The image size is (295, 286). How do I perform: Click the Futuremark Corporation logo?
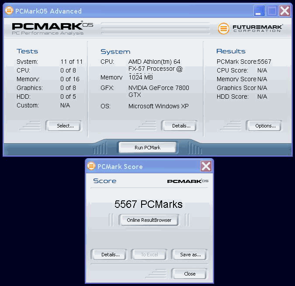click(x=250, y=28)
